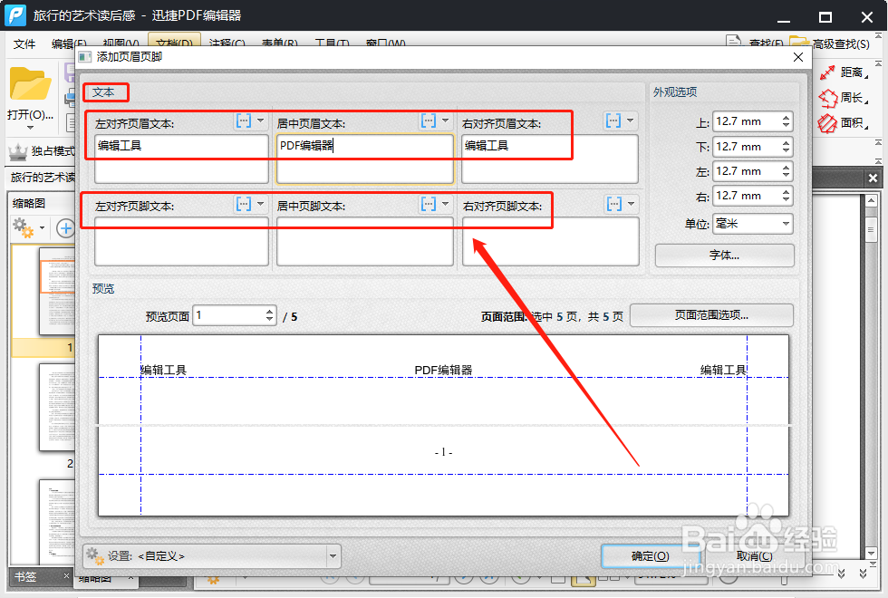The height and width of the screenshot is (598, 888).
Task: Close the 添加页眉页脚 dialog
Action: 798,57
